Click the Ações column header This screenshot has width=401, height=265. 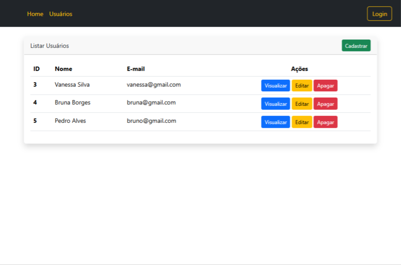pyautogui.click(x=300, y=69)
